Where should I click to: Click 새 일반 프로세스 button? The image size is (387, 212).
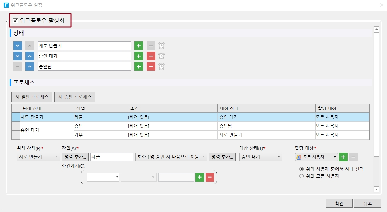coord(32,97)
